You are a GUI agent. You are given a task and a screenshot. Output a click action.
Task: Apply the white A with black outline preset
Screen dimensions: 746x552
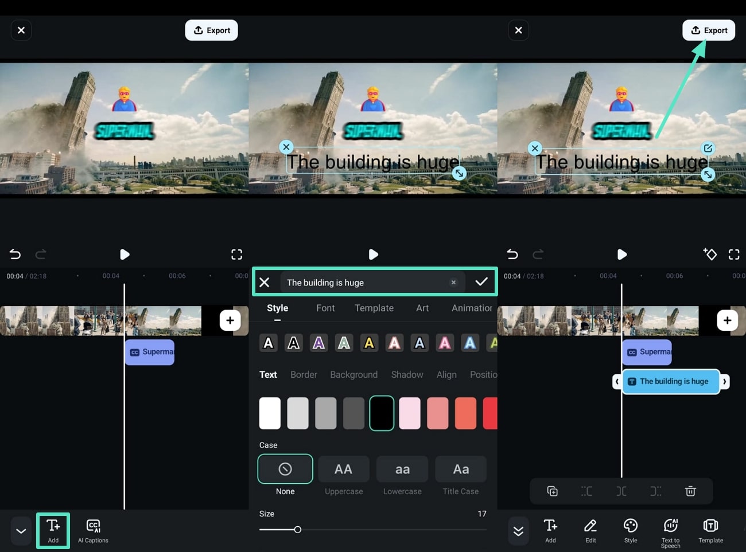tap(268, 343)
